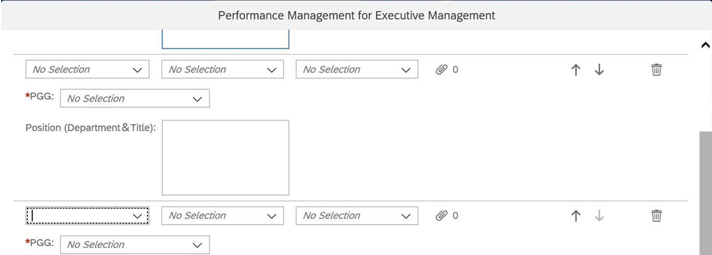Image resolution: width=712 pixels, height=255 pixels.
Task: Open middle No Selection dropdown in second row
Action: pyautogui.click(x=223, y=216)
